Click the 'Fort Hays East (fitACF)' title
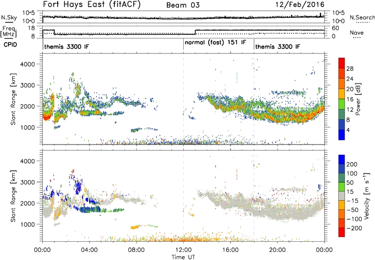The image size is (375, 260). [x=92, y=4]
